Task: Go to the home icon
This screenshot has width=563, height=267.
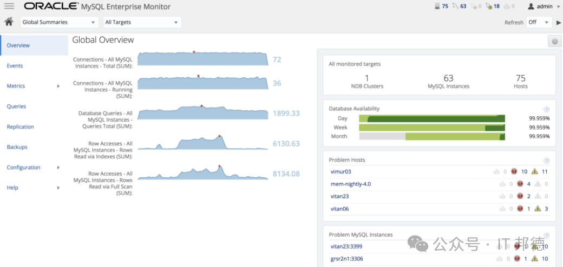Action: point(9,22)
